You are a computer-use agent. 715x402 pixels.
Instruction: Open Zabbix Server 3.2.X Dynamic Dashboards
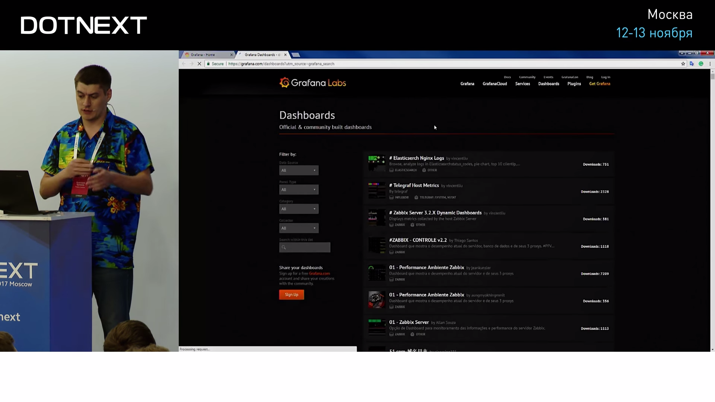click(437, 213)
